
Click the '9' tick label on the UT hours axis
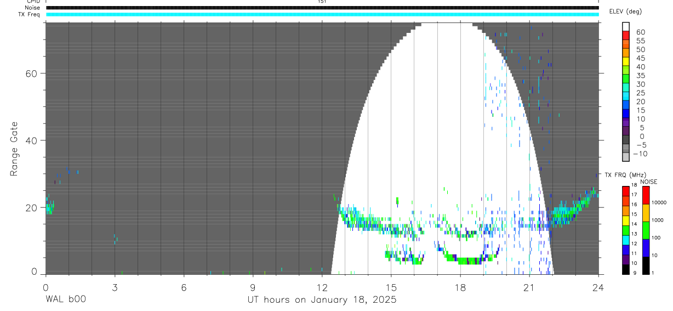(253, 287)
